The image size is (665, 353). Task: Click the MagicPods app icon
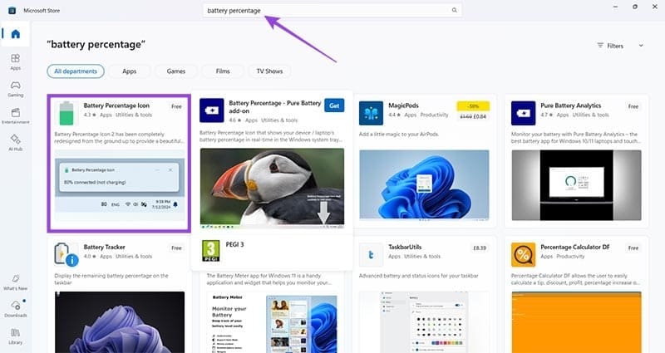tap(371, 113)
